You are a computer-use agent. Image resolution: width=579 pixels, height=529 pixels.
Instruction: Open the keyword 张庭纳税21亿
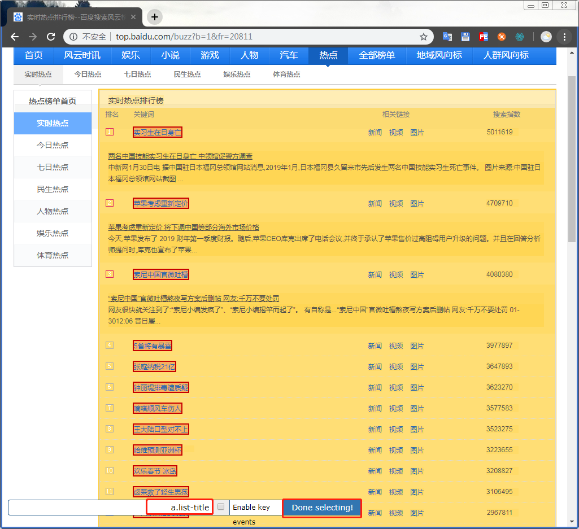154,366
